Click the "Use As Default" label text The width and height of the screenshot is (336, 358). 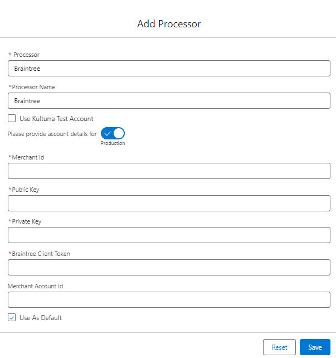point(41,318)
